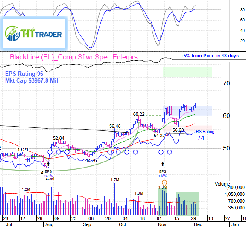
Task: Click the 1,050,000 volume axis label
Action: 234,195
